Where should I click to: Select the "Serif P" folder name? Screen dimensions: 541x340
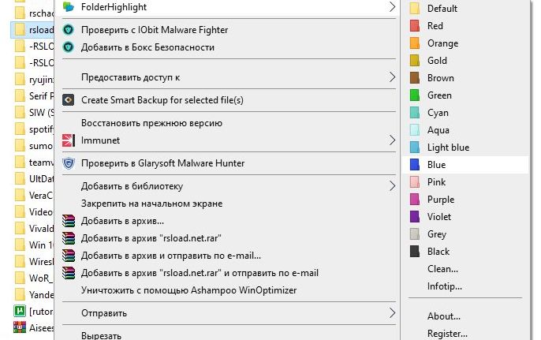click(x=42, y=95)
